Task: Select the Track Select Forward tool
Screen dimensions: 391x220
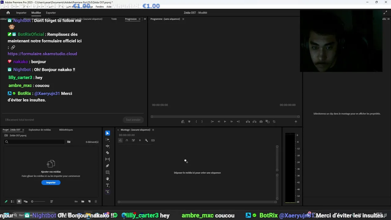Action: click(x=108, y=140)
